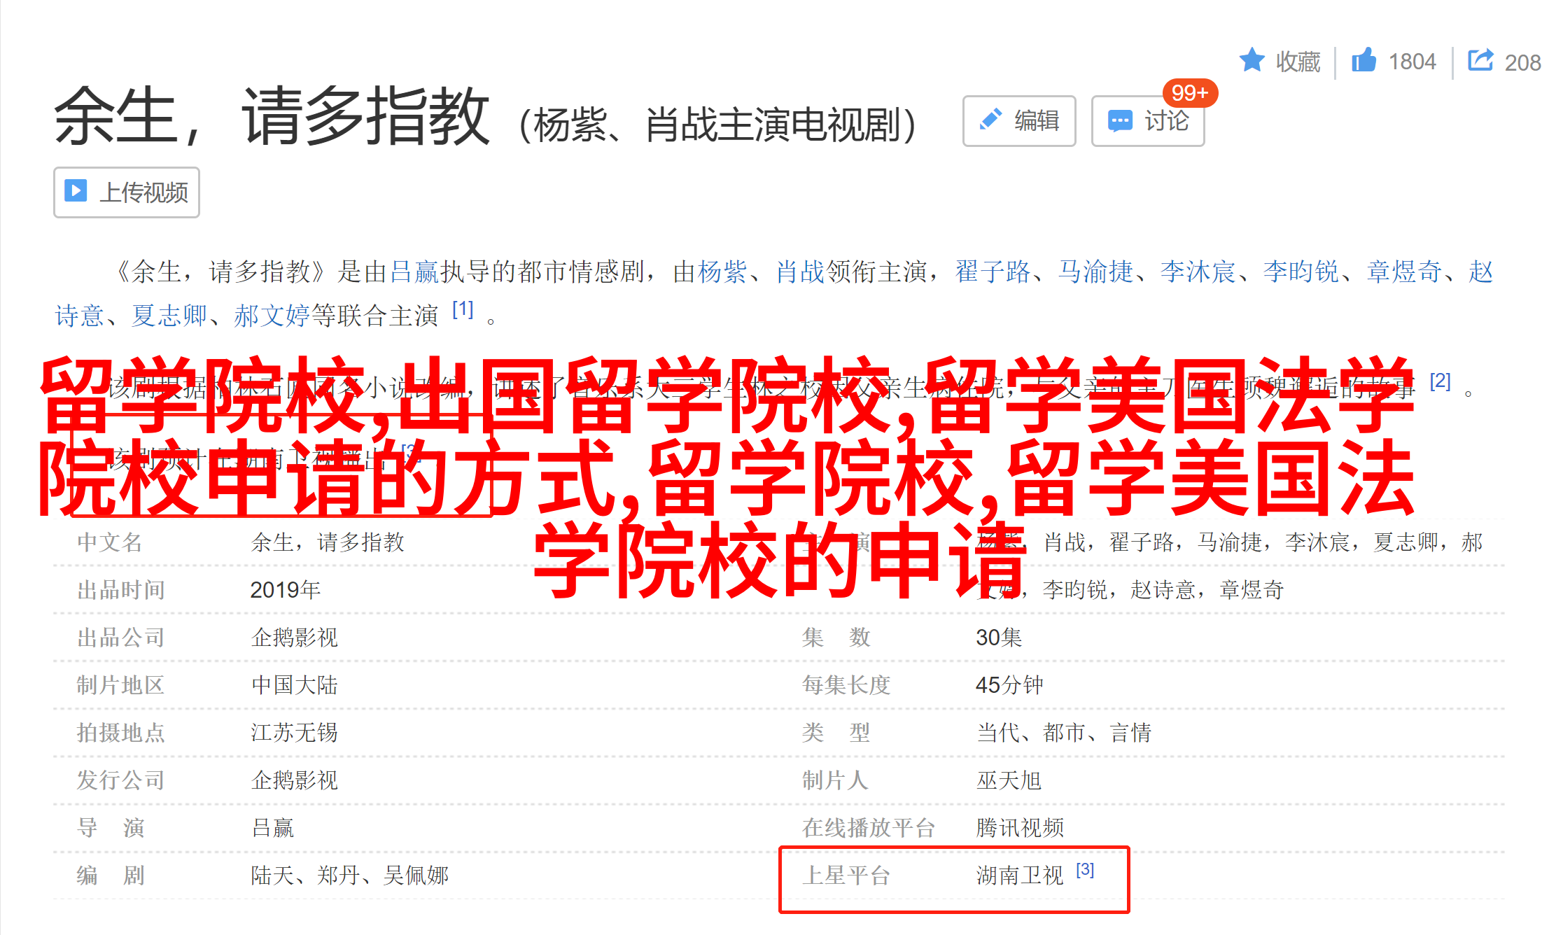Image resolution: width=1556 pixels, height=935 pixels.
Task: Open the 李沐宸 link
Action: (1199, 272)
